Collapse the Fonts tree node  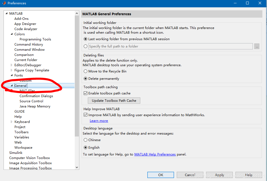click(x=12, y=75)
